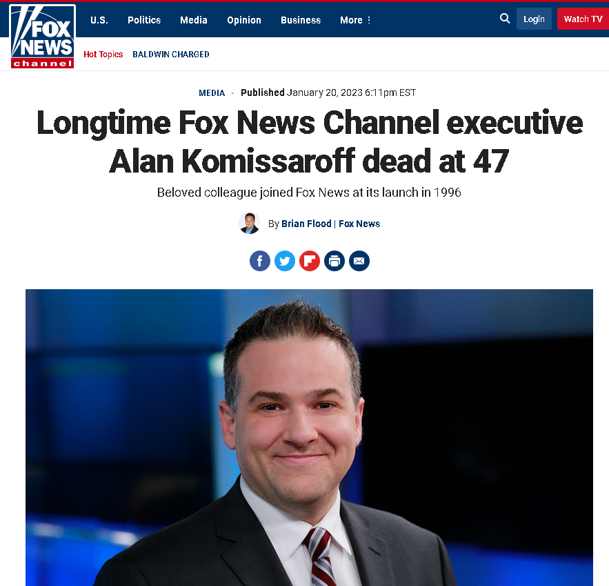
Task: Click the MEDIA category label
Action: point(212,93)
